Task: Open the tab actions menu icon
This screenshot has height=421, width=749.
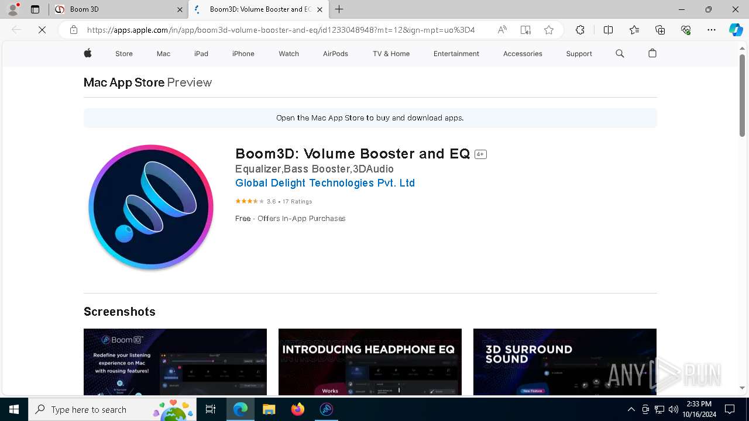Action: (35, 9)
